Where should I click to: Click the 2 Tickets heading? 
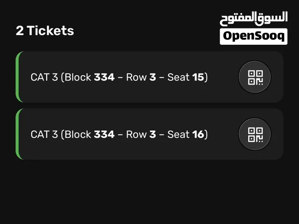click(x=45, y=31)
